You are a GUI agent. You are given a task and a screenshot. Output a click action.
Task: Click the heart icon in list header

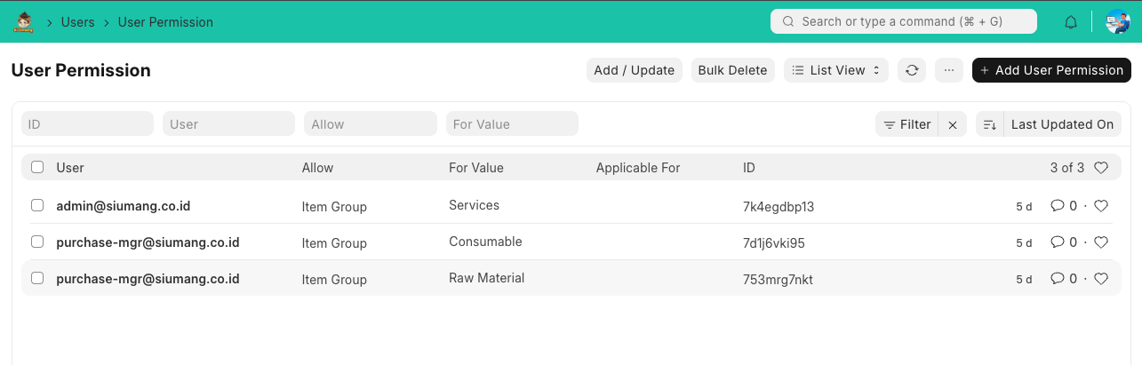(x=1100, y=167)
